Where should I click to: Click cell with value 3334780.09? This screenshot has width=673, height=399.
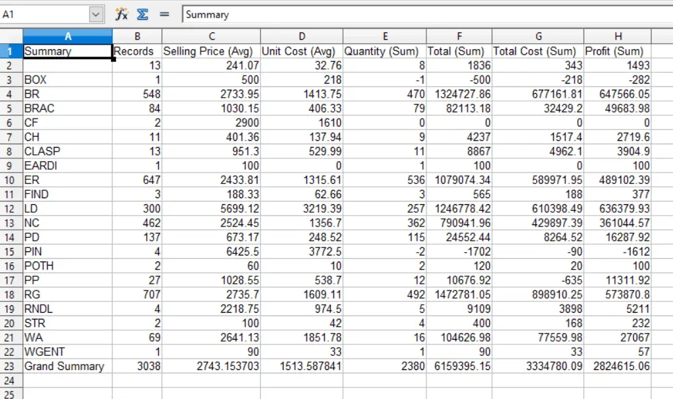click(x=538, y=367)
